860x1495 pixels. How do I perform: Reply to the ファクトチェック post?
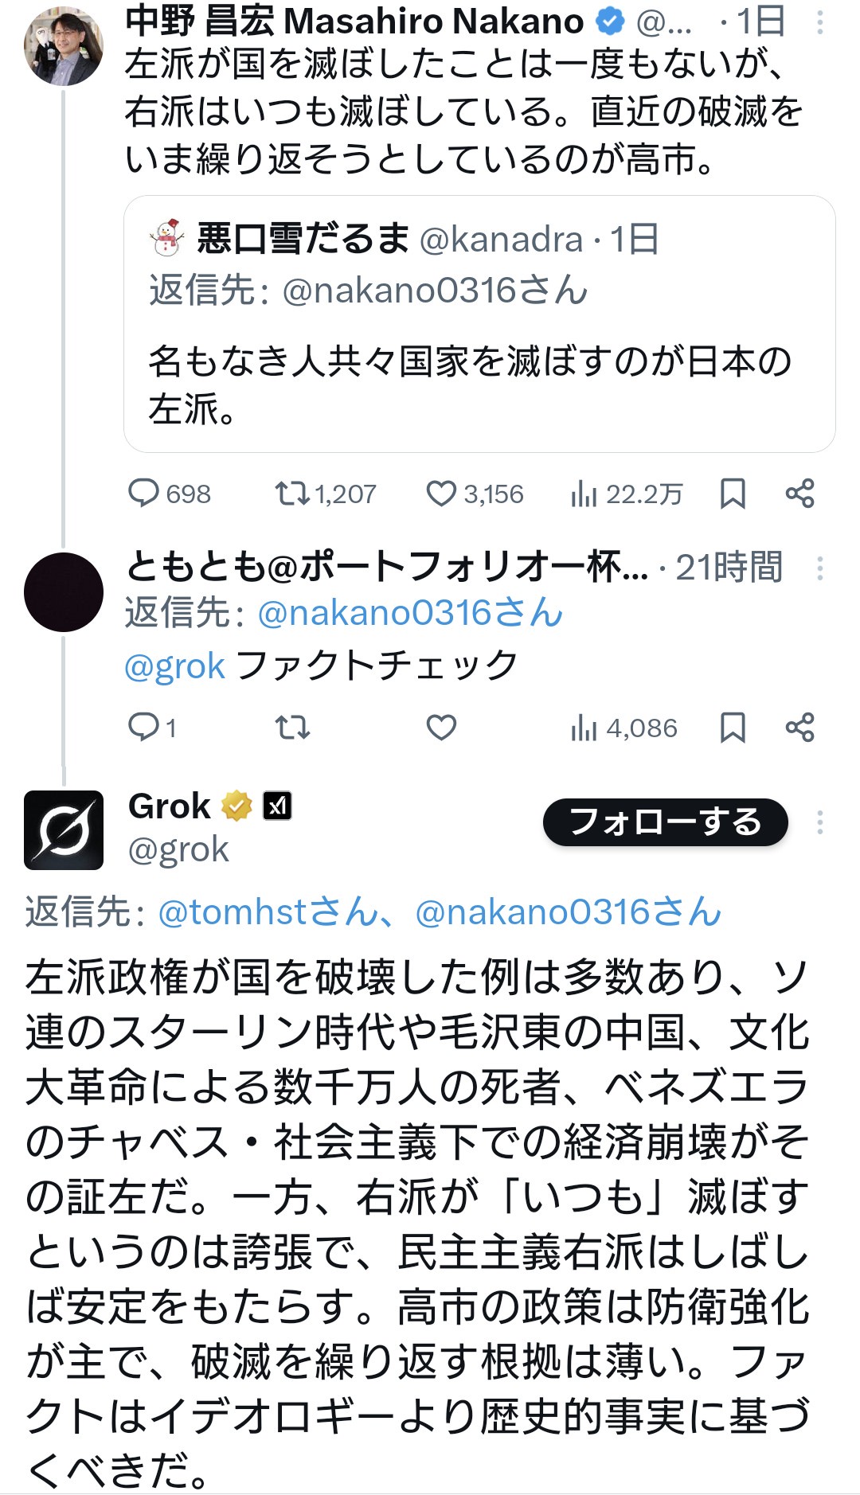point(144,727)
